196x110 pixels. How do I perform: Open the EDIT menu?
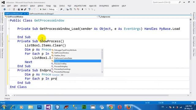(9, 6)
